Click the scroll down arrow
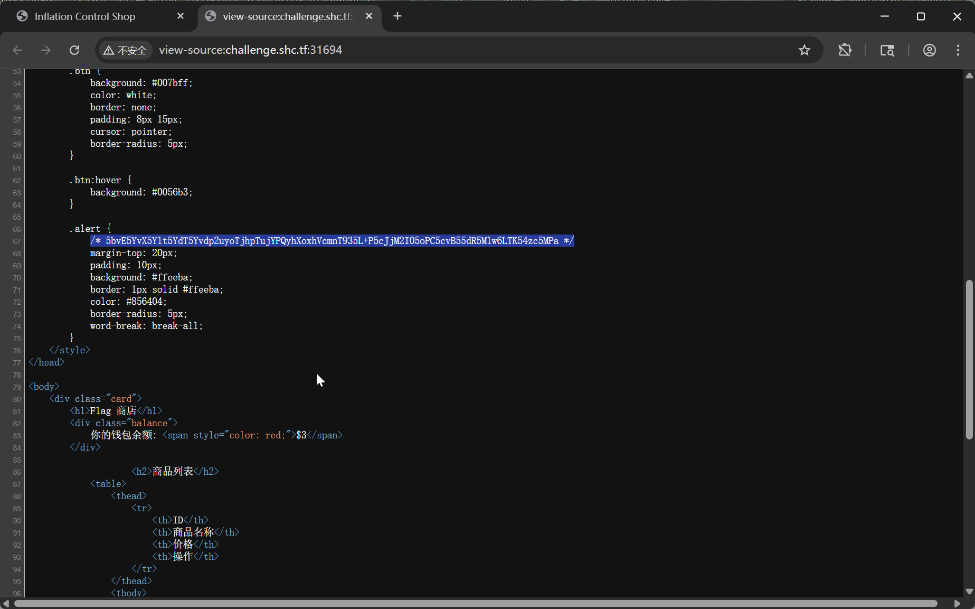The width and height of the screenshot is (975, 609). click(x=969, y=591)
